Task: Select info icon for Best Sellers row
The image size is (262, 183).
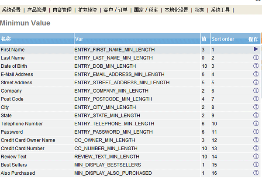Action: tap(256, 165)
